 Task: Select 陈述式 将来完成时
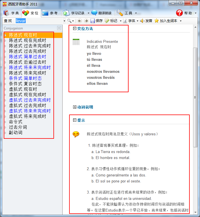(x=28, y=73)
